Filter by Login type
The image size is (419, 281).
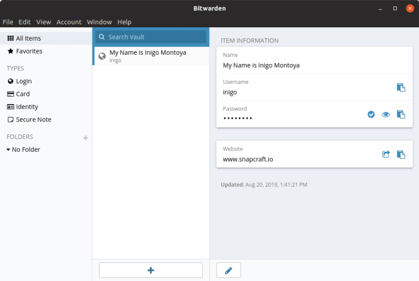(20, 81)
